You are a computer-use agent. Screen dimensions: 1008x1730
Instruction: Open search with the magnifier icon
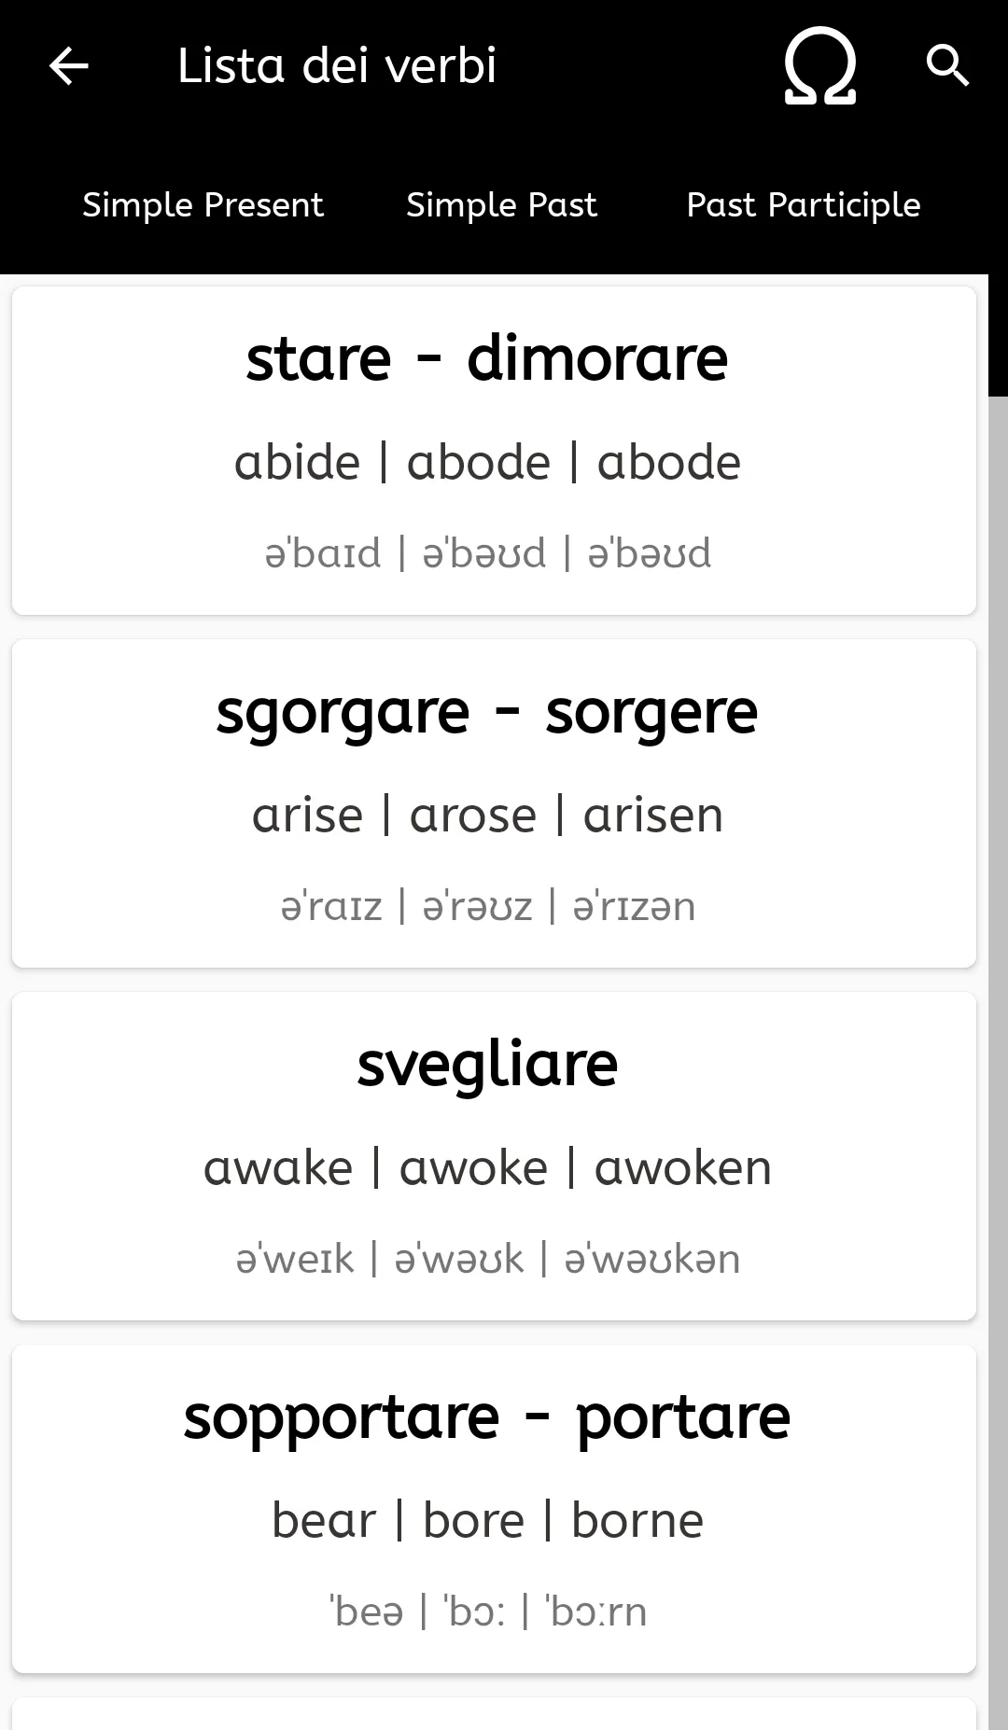coord(947,66)
